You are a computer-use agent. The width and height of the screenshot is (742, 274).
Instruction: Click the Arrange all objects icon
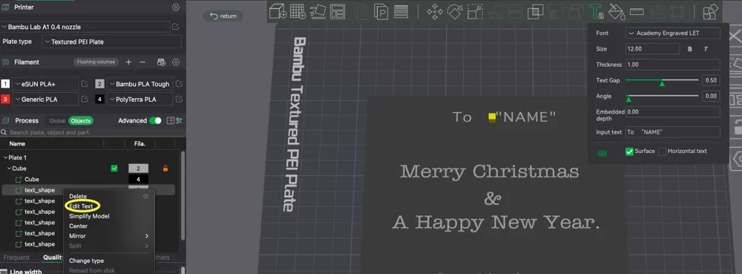(x=338, y=11)
